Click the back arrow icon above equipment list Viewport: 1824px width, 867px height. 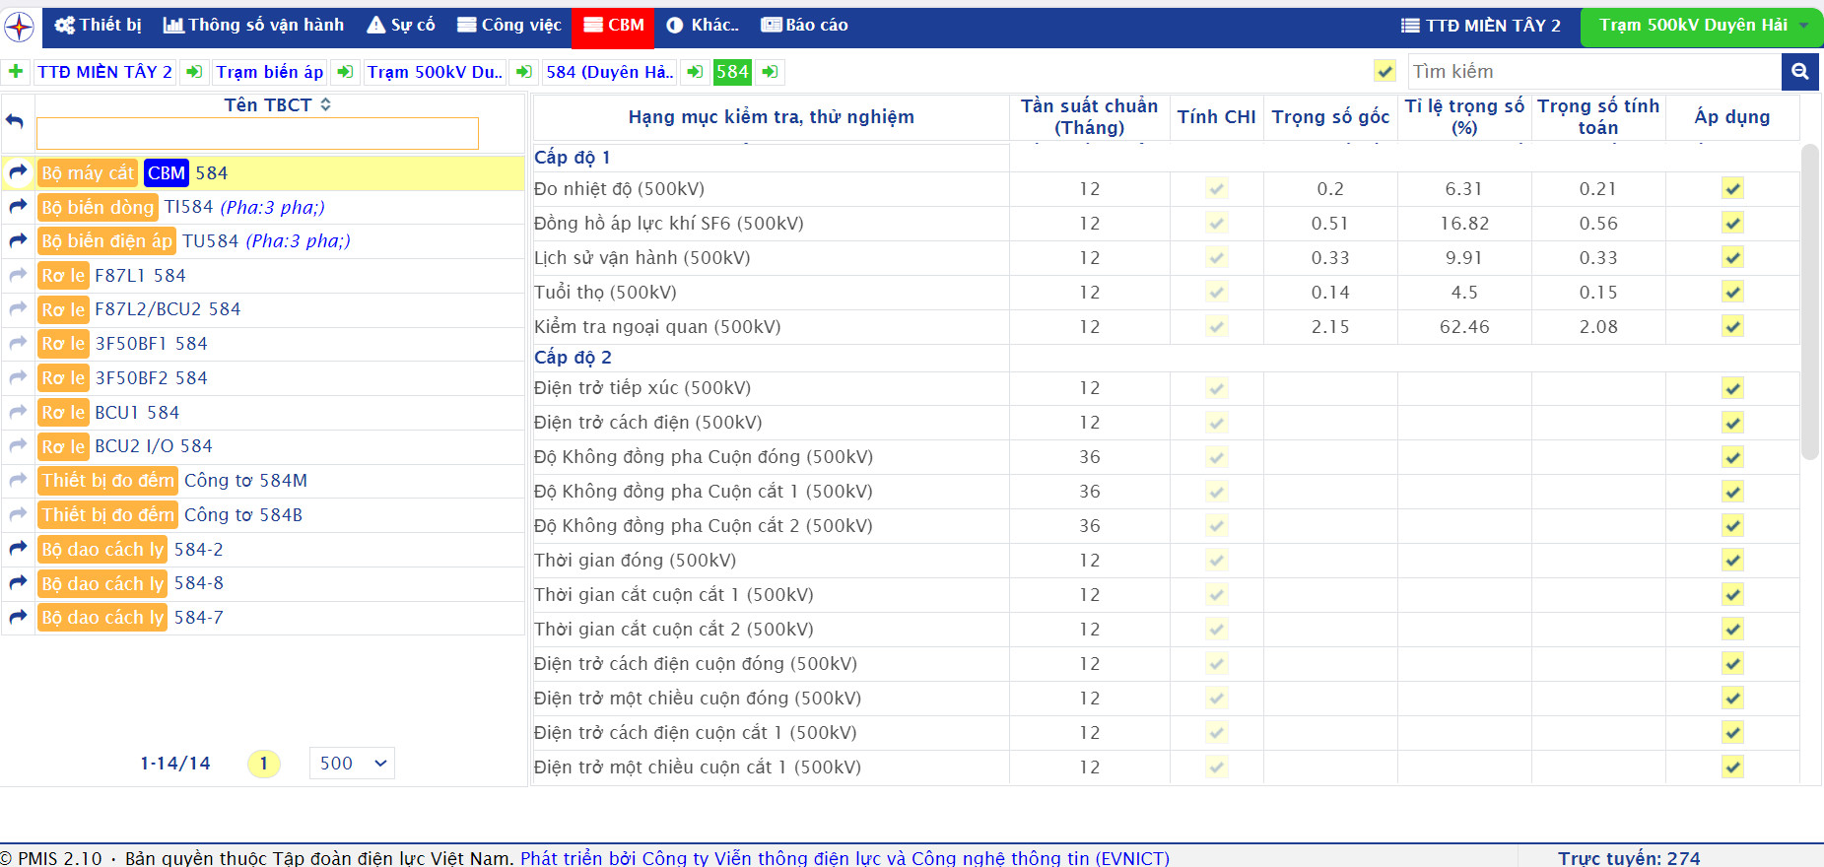16,121
